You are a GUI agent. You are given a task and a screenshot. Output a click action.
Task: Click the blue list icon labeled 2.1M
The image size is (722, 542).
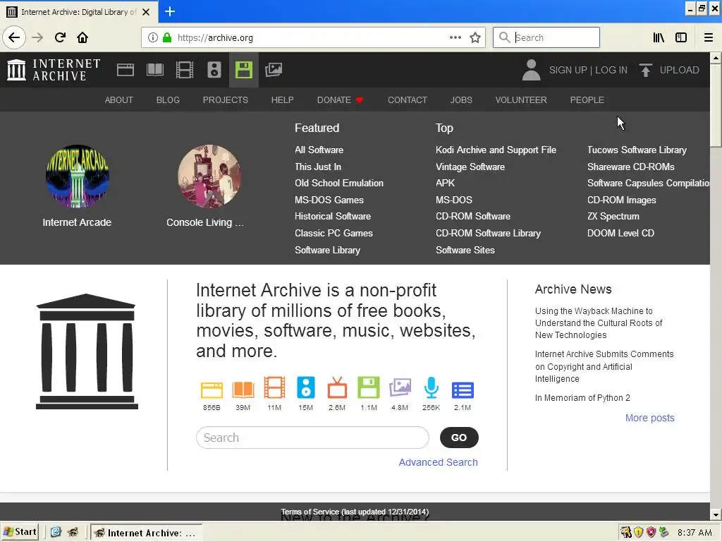[463, 390]
